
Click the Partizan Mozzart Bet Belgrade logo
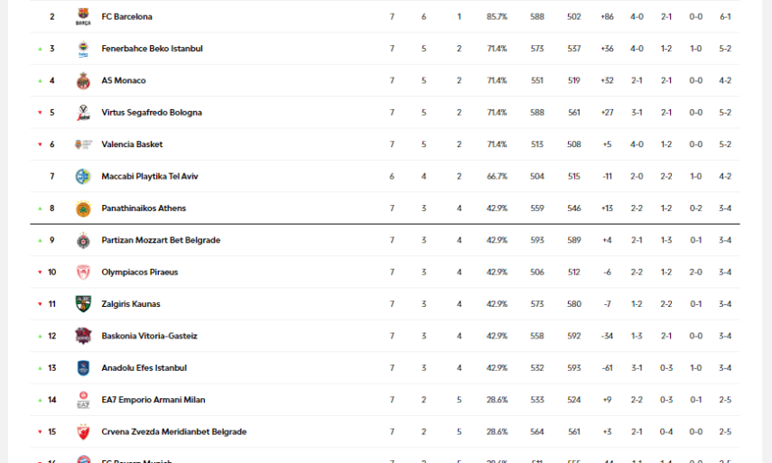tap(83, 240)
